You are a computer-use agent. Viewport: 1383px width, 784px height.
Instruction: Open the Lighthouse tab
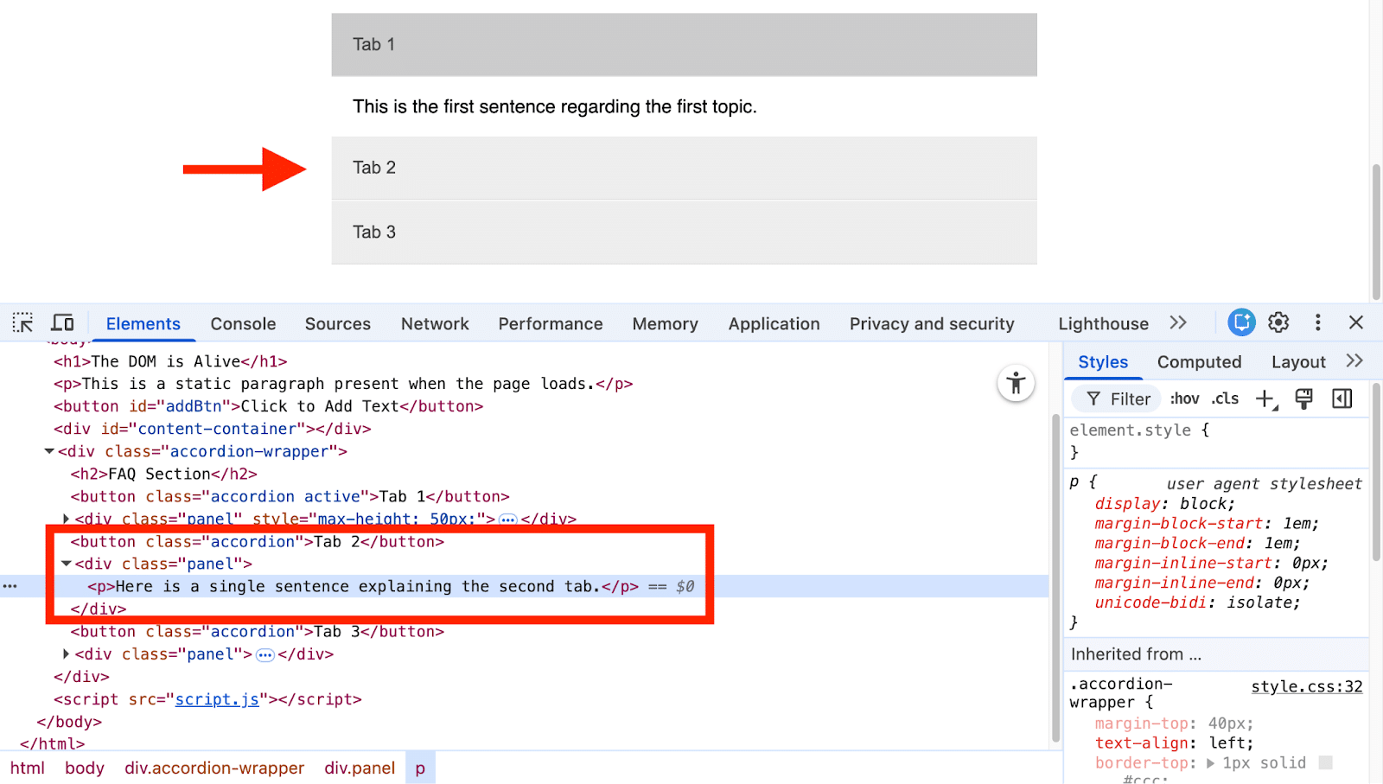coord(1103,324)
